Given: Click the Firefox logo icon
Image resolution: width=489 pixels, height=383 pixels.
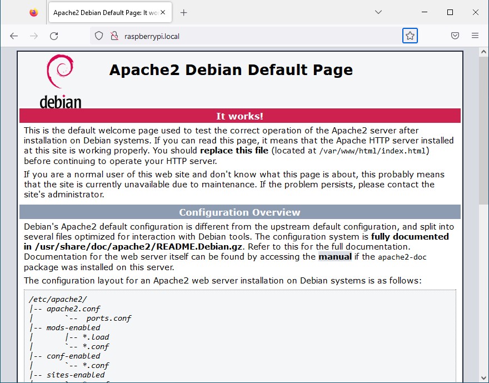Looking at the screenshot, I should pos(34,12).
